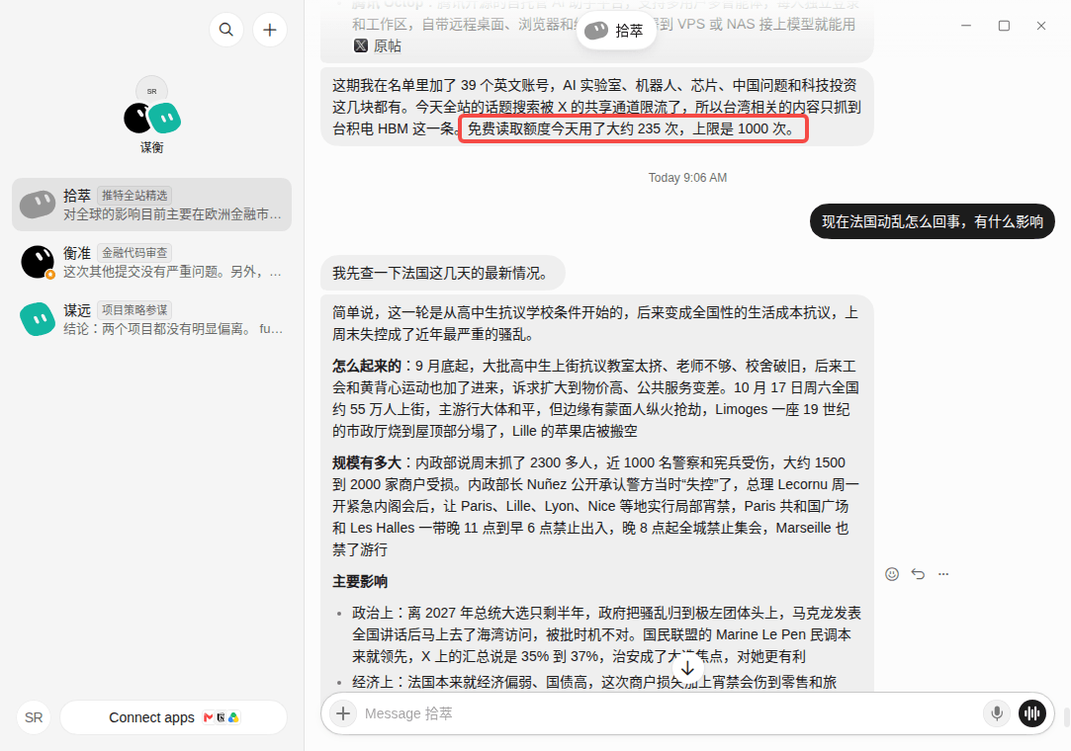This screenshot has width=1071, height=751.
Task: Click the 规模有多大 bold heading
Action: tap(367, 462)
